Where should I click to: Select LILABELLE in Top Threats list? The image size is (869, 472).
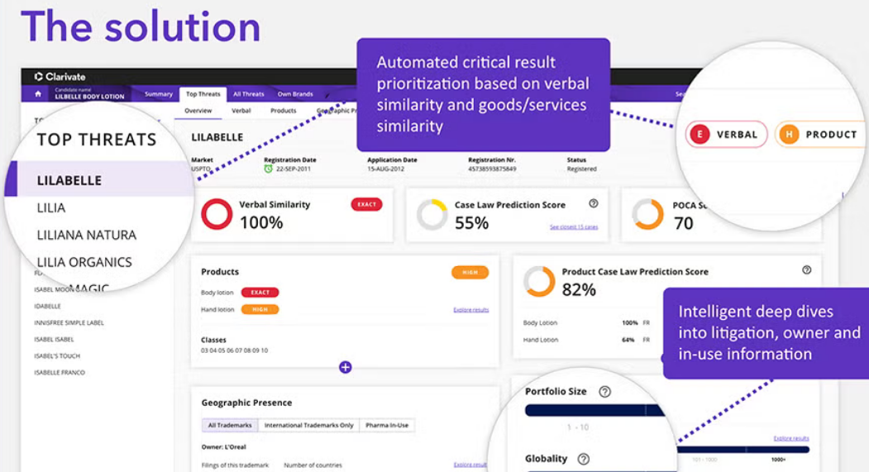(100, 180)
